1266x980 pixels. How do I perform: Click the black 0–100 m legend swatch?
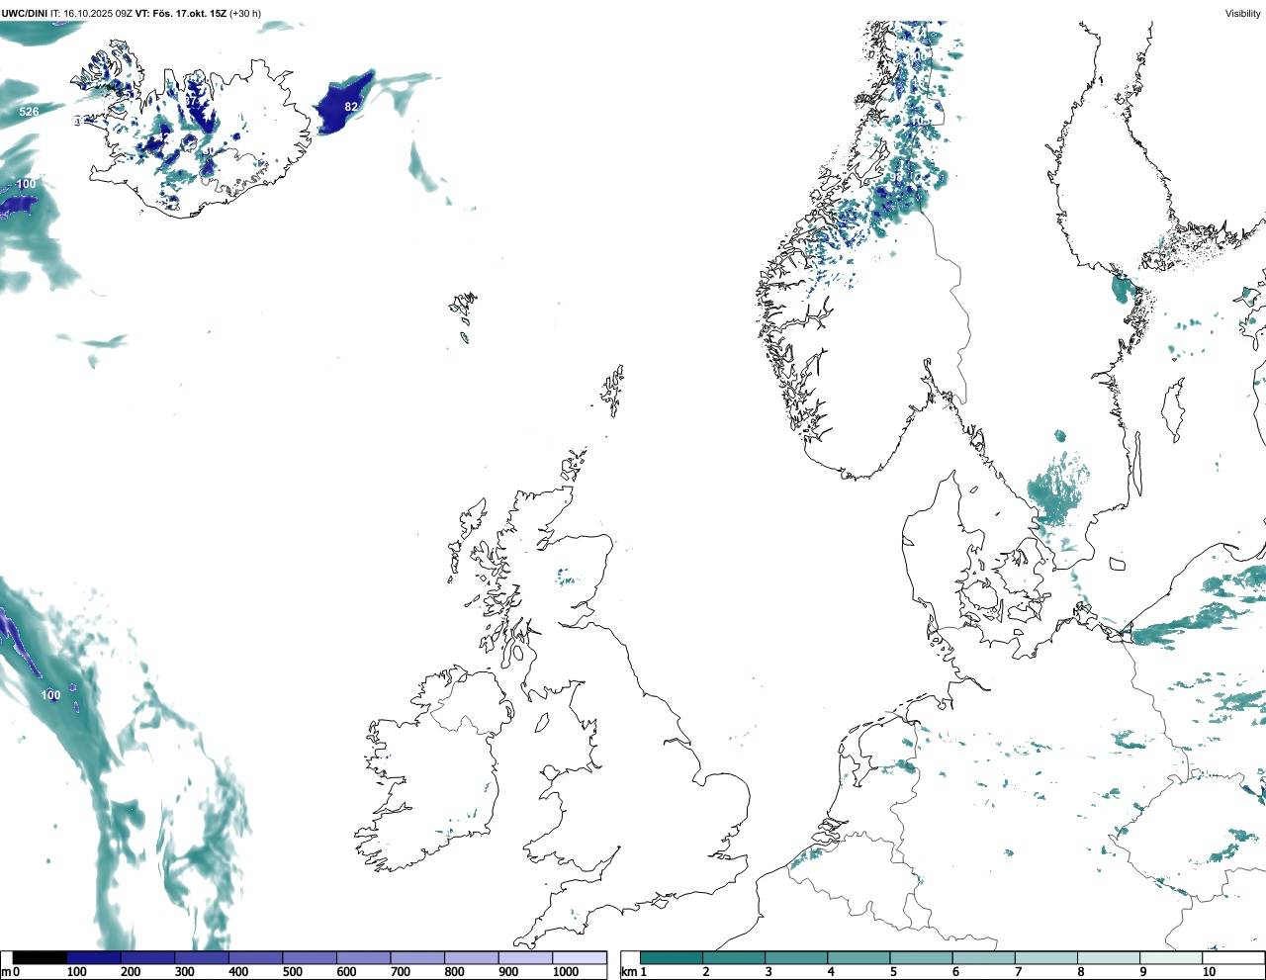point(40,957)
